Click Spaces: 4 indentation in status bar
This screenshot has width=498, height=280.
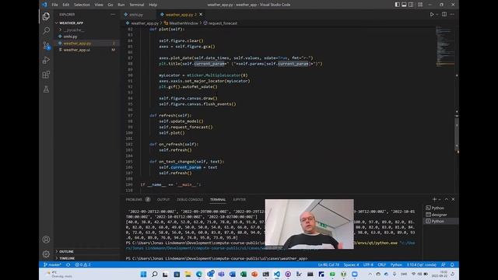click(351, 264)
